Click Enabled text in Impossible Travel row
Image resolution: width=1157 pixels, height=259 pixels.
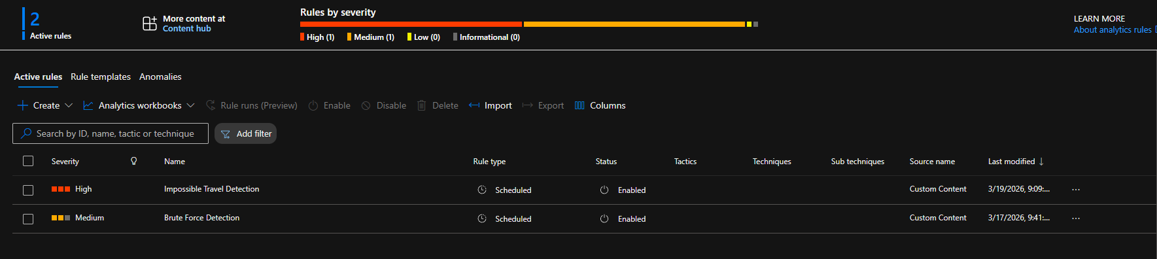tap(632, 190)
